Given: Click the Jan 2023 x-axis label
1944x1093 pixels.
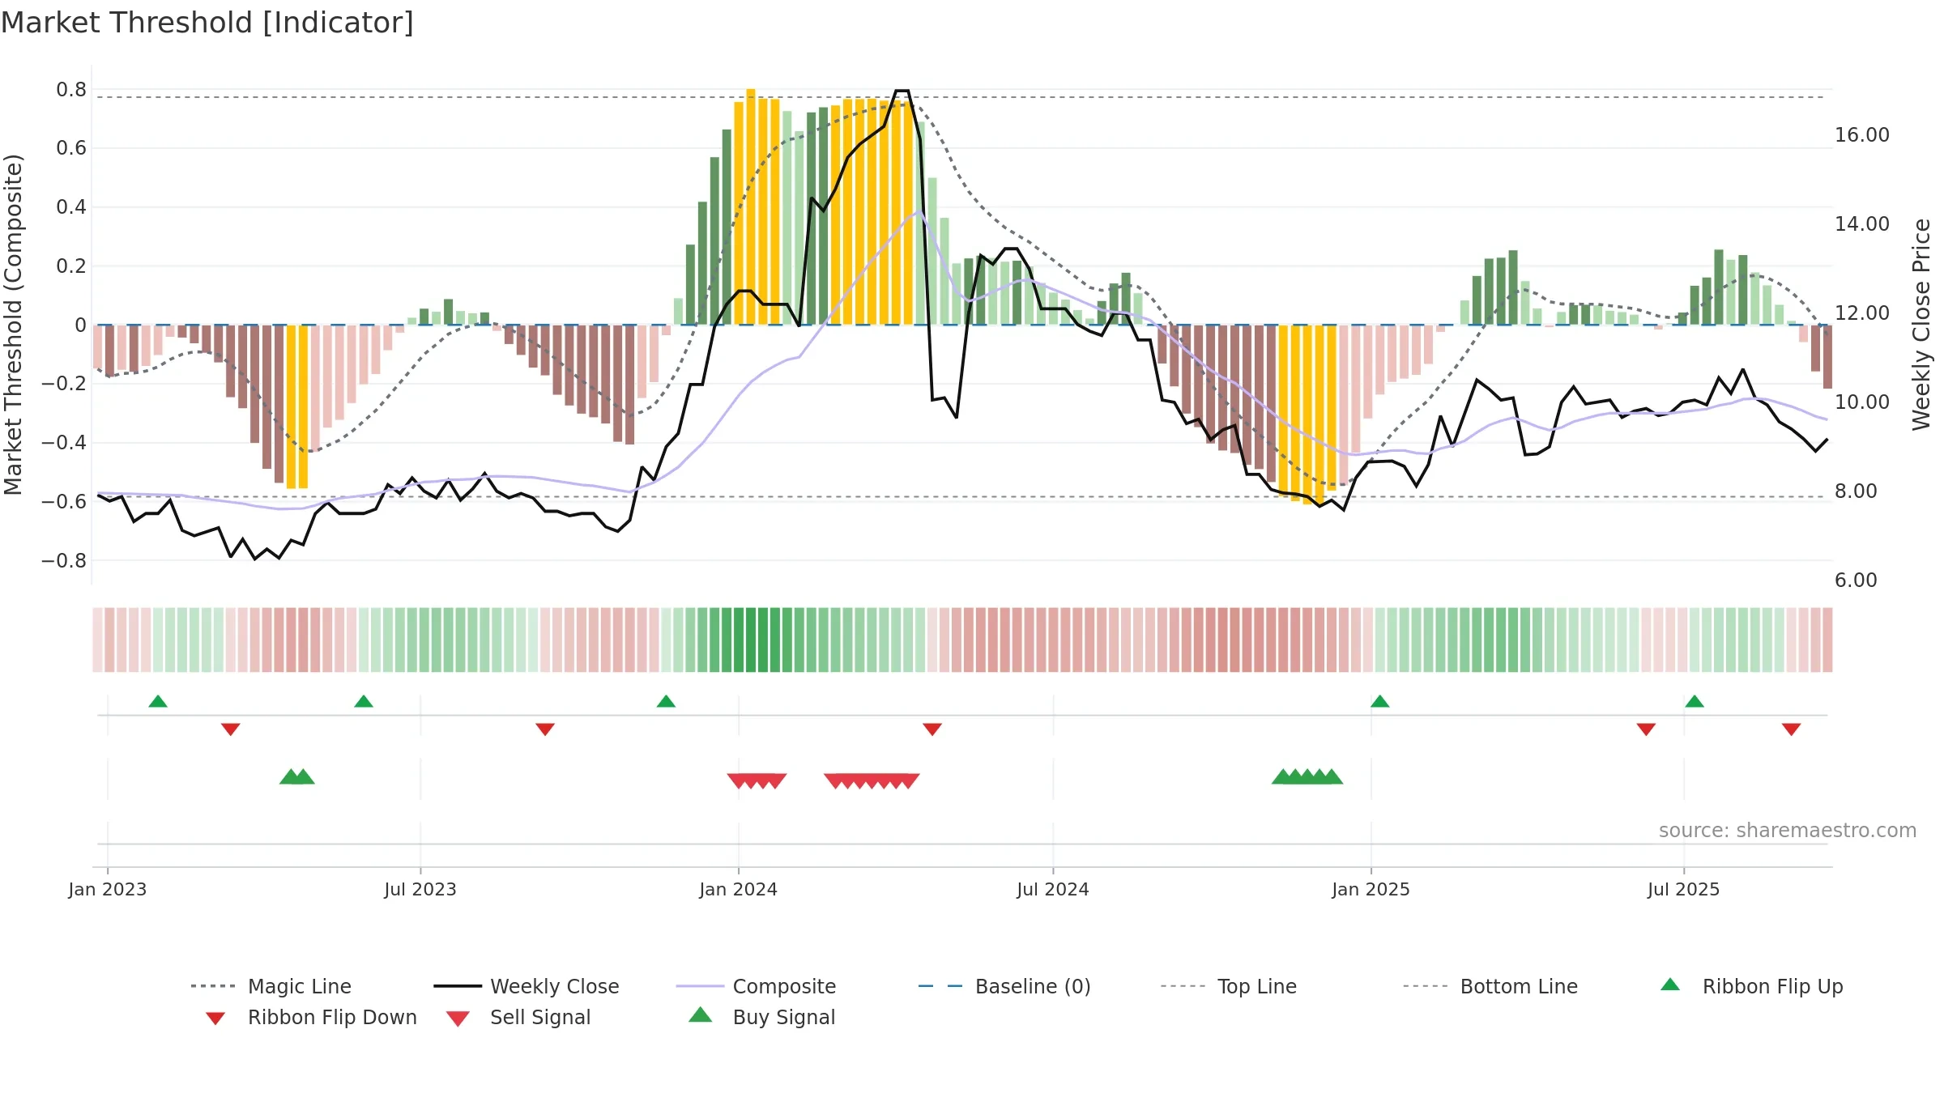Looking at the screenshot, I should [x=108, y=890].
